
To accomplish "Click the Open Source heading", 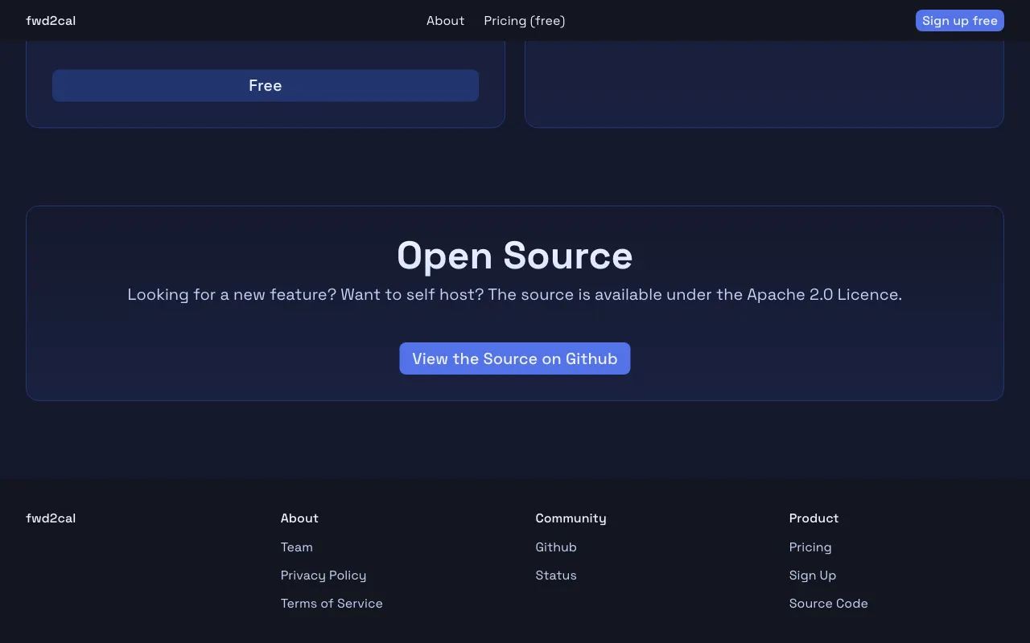I will click(515, 256).
